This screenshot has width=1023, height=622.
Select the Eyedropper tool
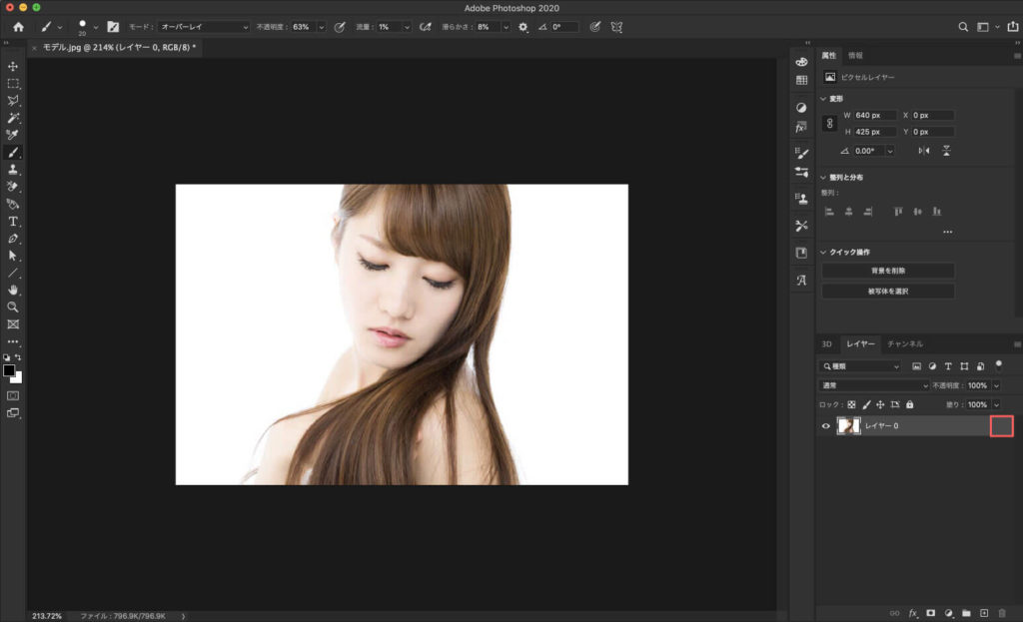coord(13,135)
